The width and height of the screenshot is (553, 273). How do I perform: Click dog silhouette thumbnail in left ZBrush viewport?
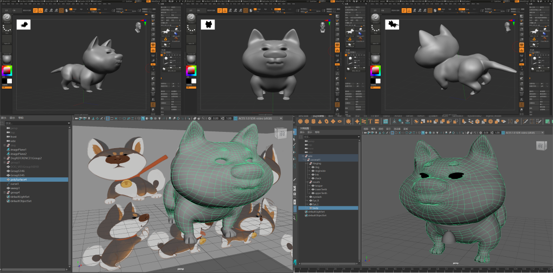(24, 24)
